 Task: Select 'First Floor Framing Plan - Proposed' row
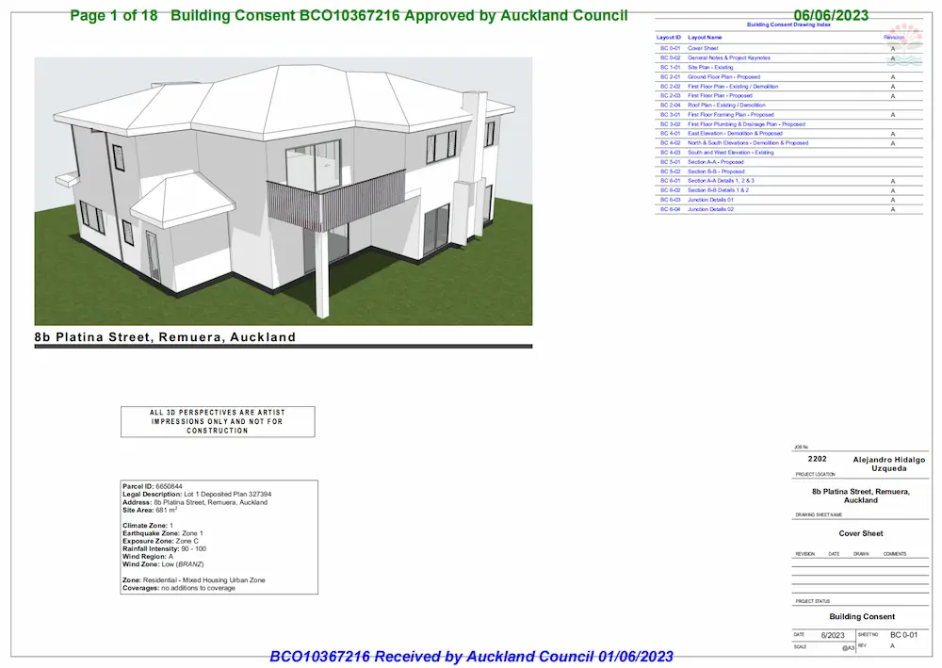[x=788, y=115]
